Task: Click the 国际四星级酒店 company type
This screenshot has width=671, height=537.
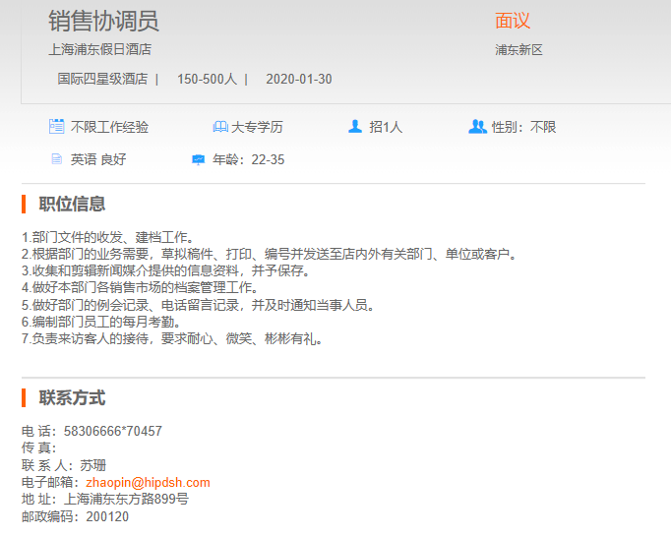Action: [x=102, y=79]
